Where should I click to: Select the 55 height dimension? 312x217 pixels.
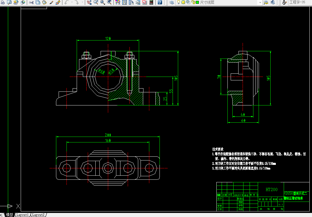click(171, 91)
